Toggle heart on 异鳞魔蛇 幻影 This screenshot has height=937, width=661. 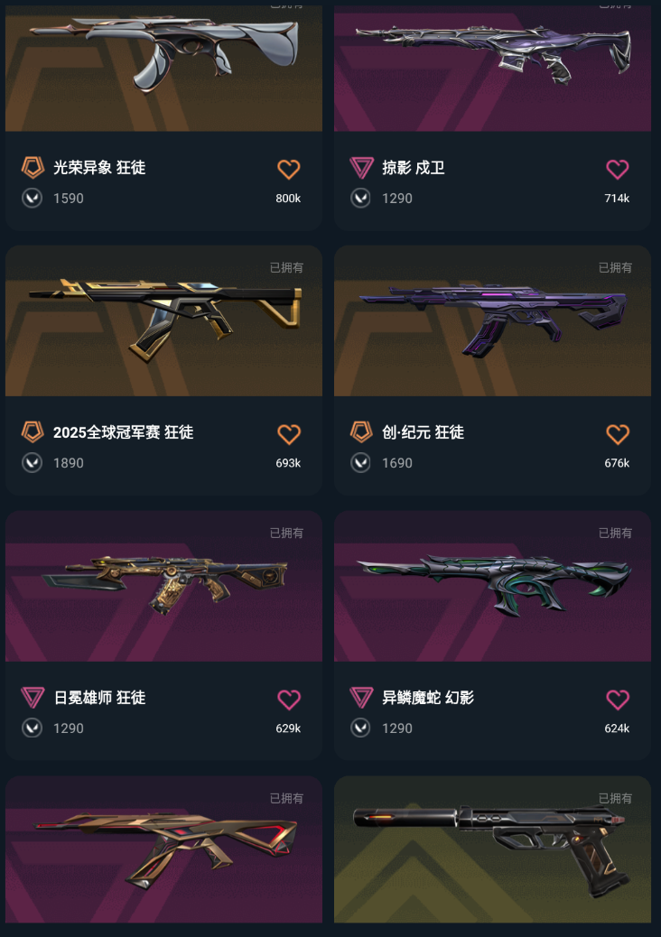(x=618, y=700)
